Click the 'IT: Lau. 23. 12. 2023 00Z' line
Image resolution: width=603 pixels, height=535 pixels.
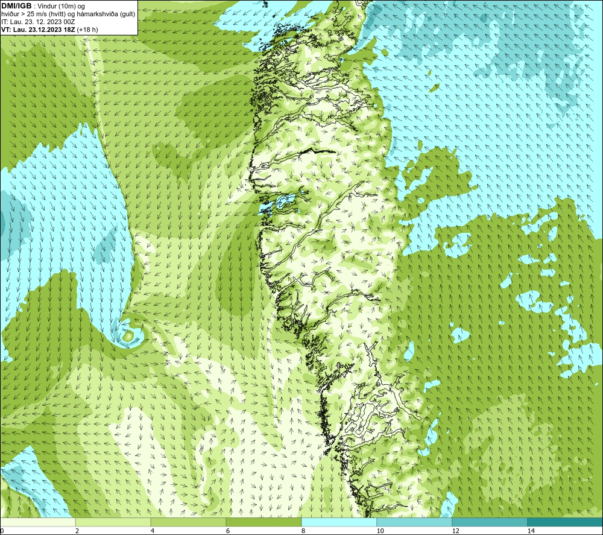pyautogui.click(x=38, y=22)
